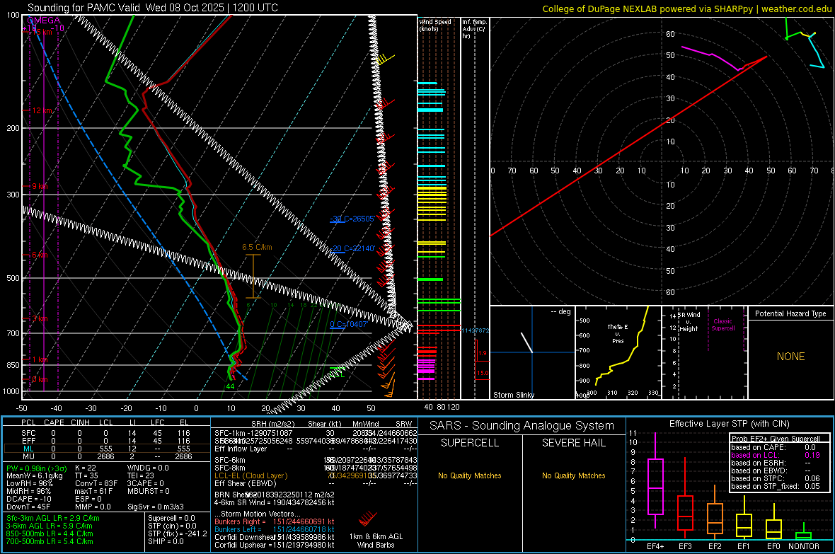Click the Theta-E v. Pres label
Viewport: 835px width, 554px height.
[x=618, y=333]
